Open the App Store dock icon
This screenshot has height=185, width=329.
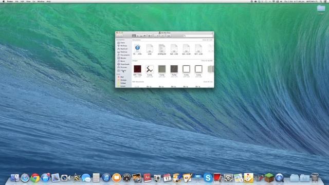pyautogui.click(x=45, y=178)
